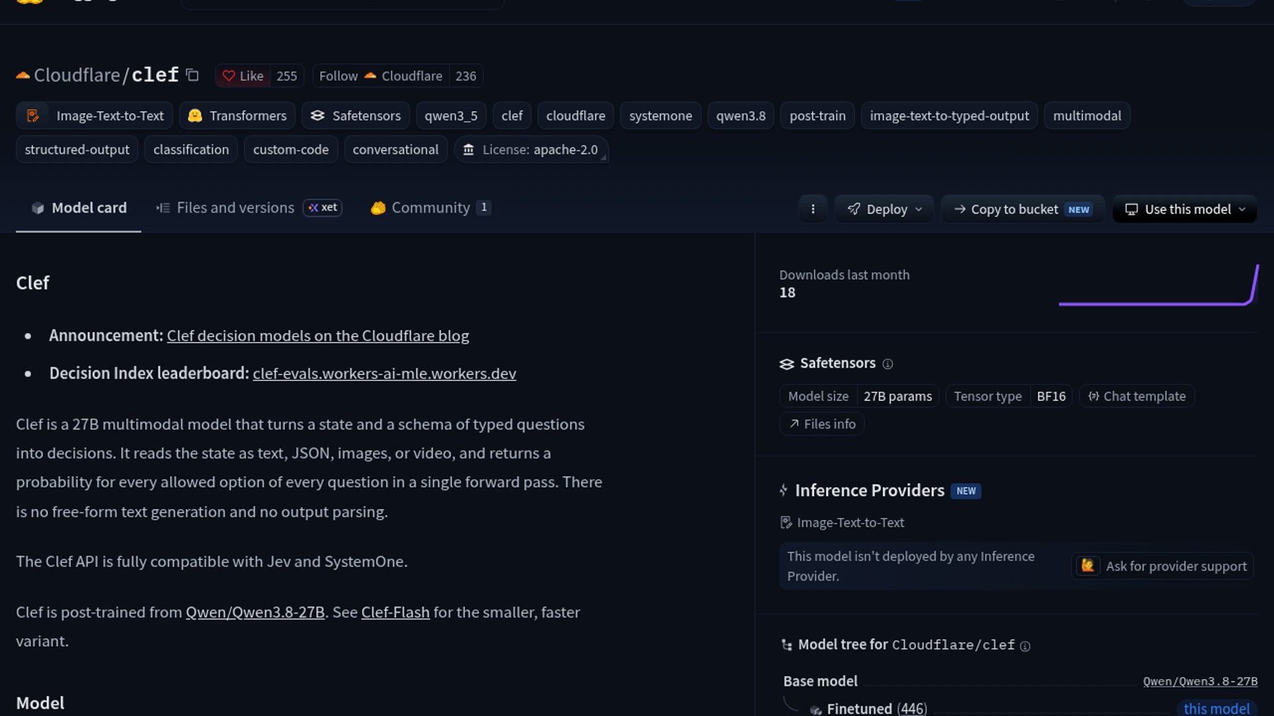Click the downloads trend chart
The image size is (1274, 716).
pos(1159,285)
